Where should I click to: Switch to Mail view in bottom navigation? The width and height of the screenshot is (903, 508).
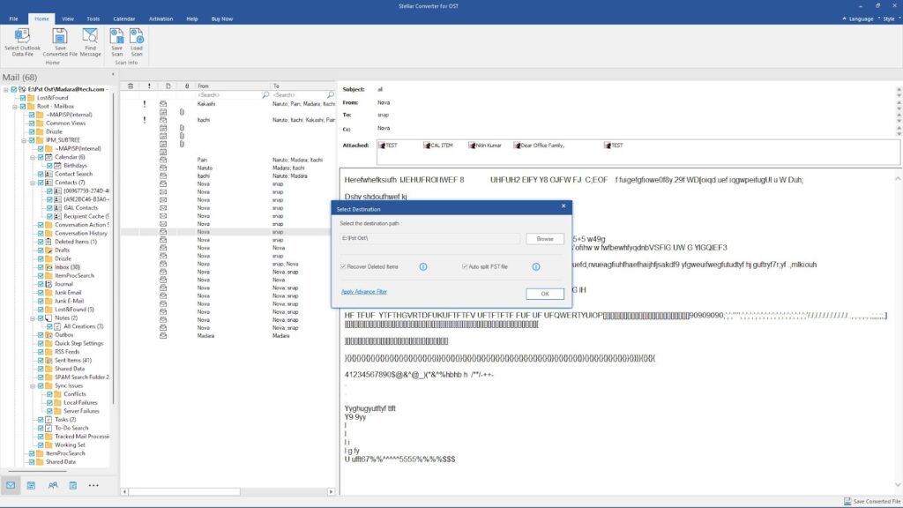click(x=11, y=485)
